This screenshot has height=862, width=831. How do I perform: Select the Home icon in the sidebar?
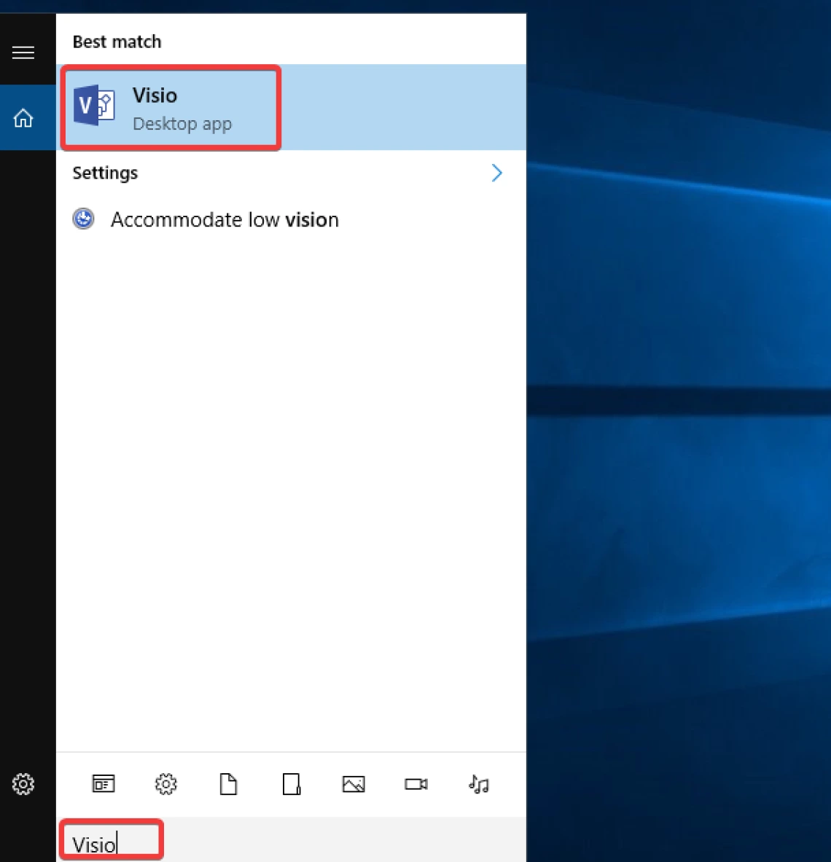point(23,117)
